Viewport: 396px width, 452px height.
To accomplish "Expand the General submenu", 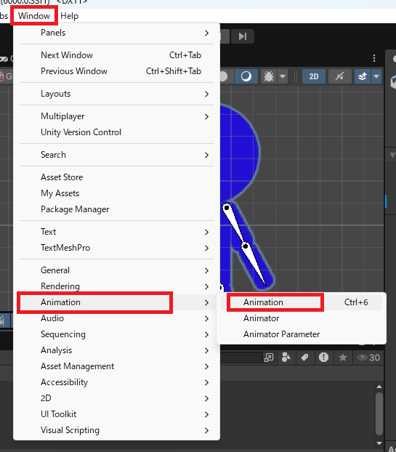I will [x=116, y=270].
